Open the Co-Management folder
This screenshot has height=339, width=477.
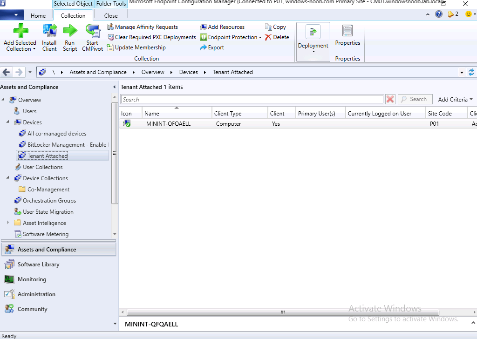click(x=48, y=190)
